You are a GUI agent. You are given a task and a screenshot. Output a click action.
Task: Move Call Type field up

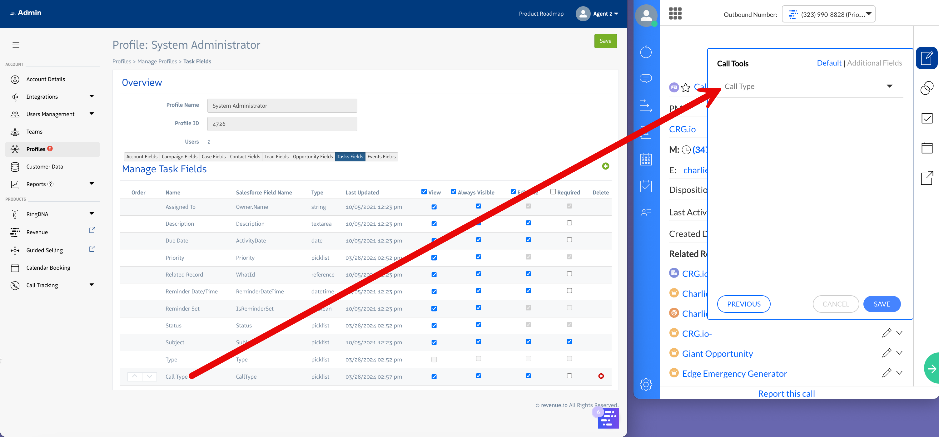pos(135,376)
